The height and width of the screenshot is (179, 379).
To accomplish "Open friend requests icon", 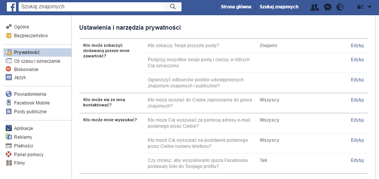I will pos(314,7).
